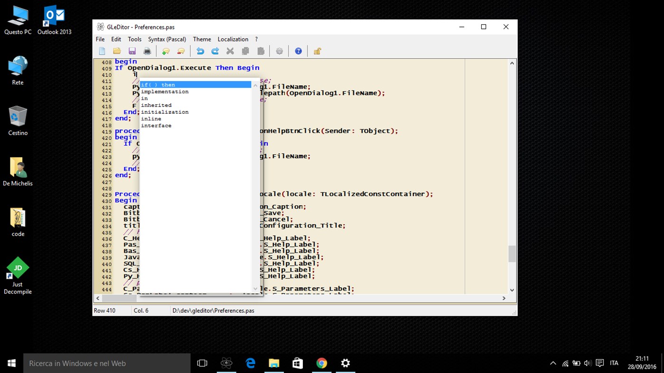Viewport: 664px width, 373px height.
Task: Choose 'implementation' from the autocomplete list
Action: [x=165, y=91]
